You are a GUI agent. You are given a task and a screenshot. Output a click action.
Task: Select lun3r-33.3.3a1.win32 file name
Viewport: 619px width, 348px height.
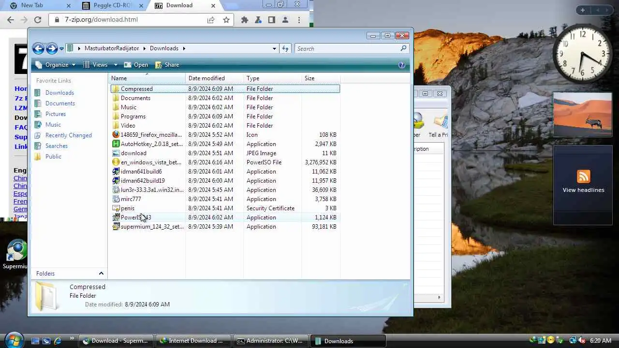152,190
